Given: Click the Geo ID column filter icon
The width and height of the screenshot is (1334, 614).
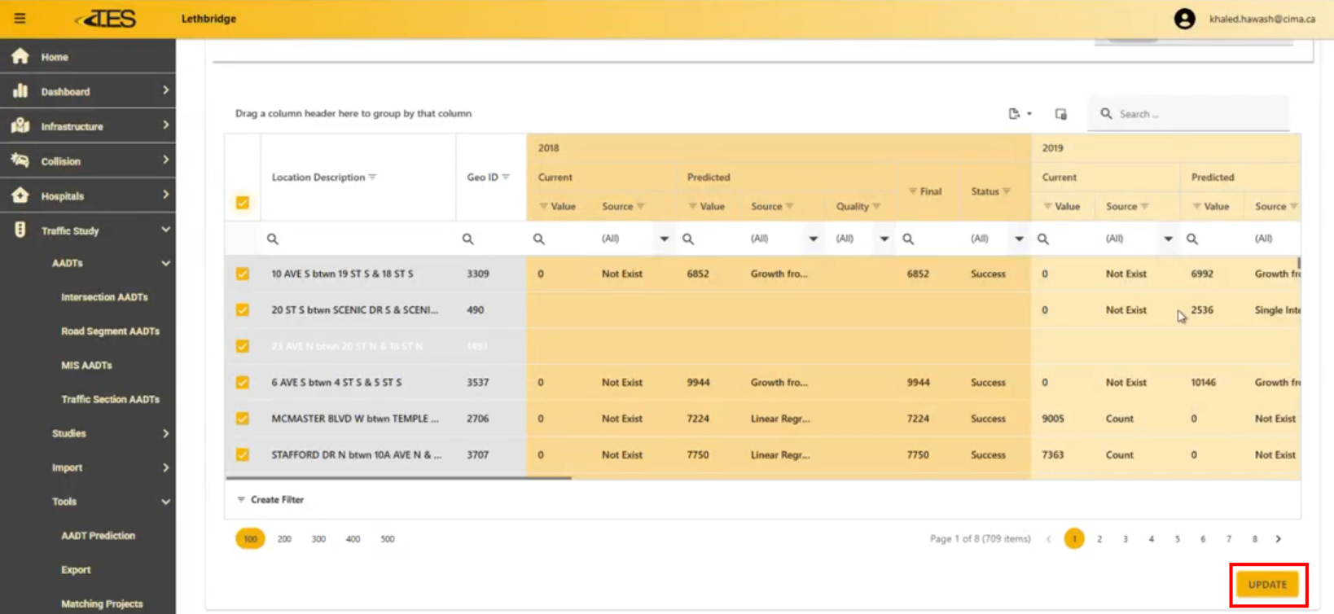Looking at the screenshot, I should coord(506,178).
